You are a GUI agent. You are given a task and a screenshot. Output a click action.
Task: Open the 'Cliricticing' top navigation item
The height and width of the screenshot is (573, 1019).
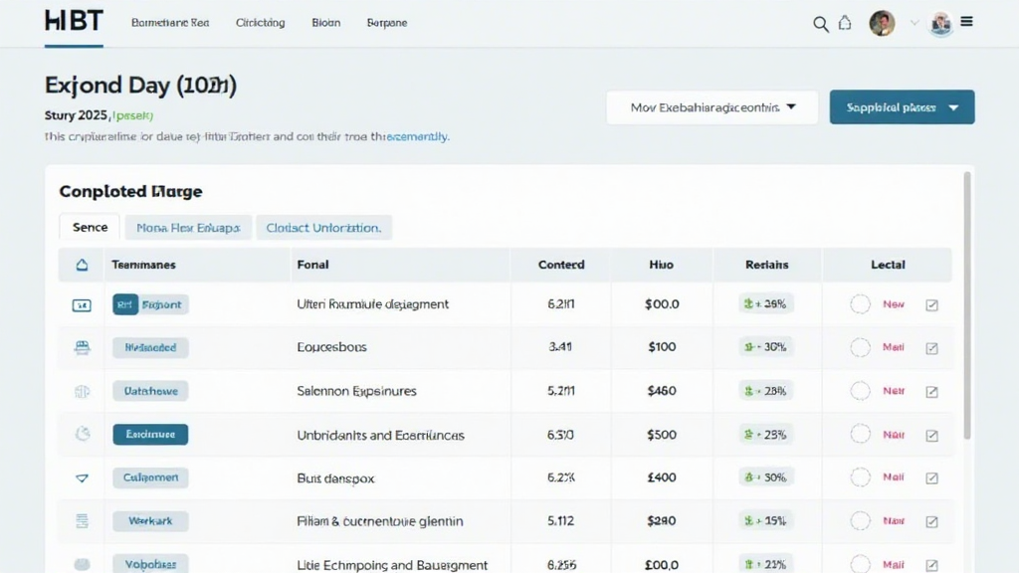(260, 23)
